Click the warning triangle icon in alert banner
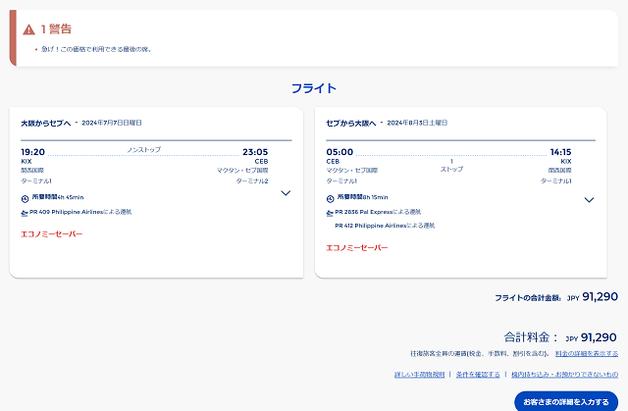 (28, 28)
